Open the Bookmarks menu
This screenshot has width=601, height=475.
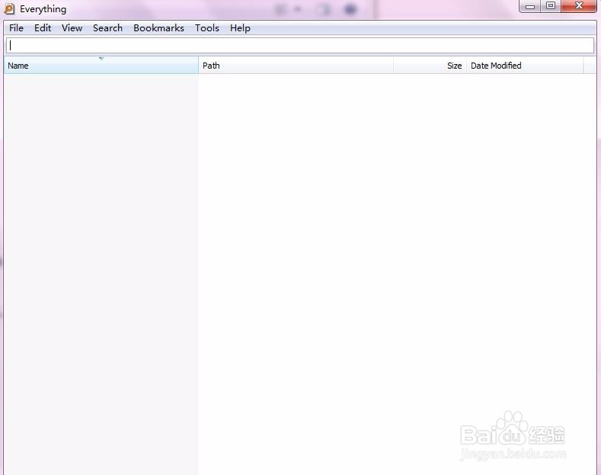coord(158,28)
